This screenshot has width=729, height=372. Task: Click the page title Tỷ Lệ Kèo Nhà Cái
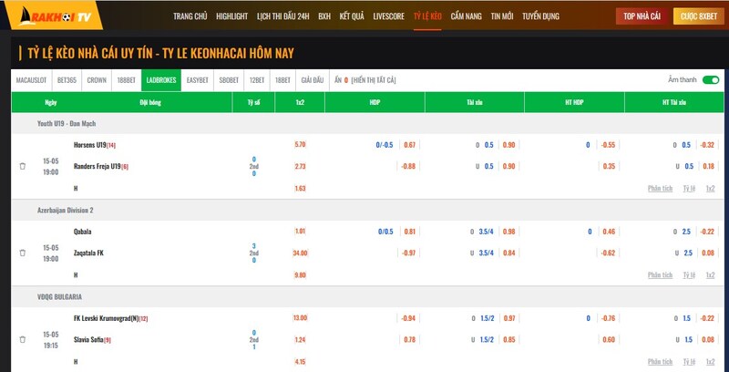161,53
